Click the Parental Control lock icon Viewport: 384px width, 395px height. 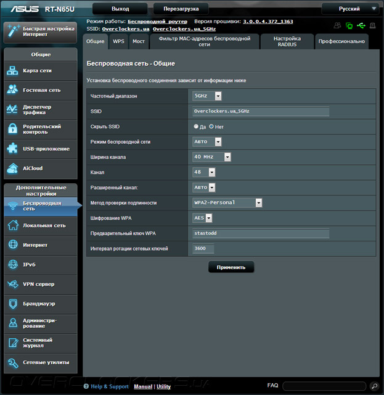tap(12, 128)
